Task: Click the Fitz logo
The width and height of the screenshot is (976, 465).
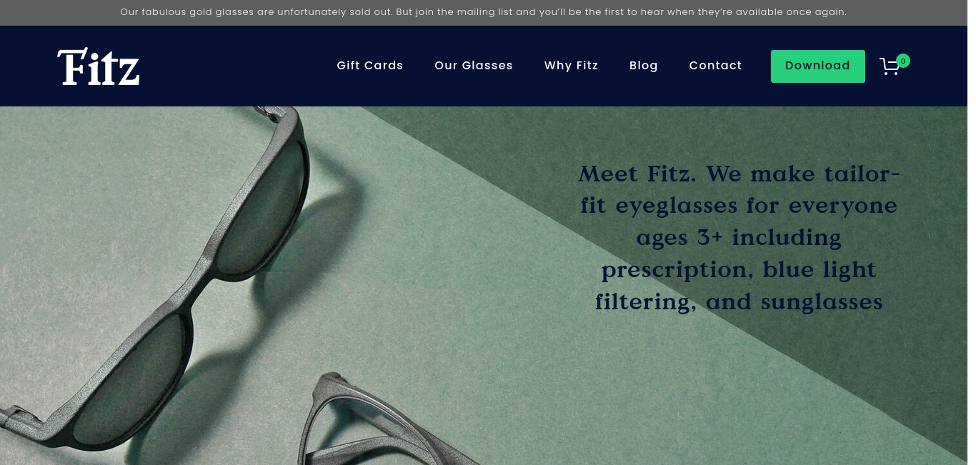Action: [x=99, y=66]
